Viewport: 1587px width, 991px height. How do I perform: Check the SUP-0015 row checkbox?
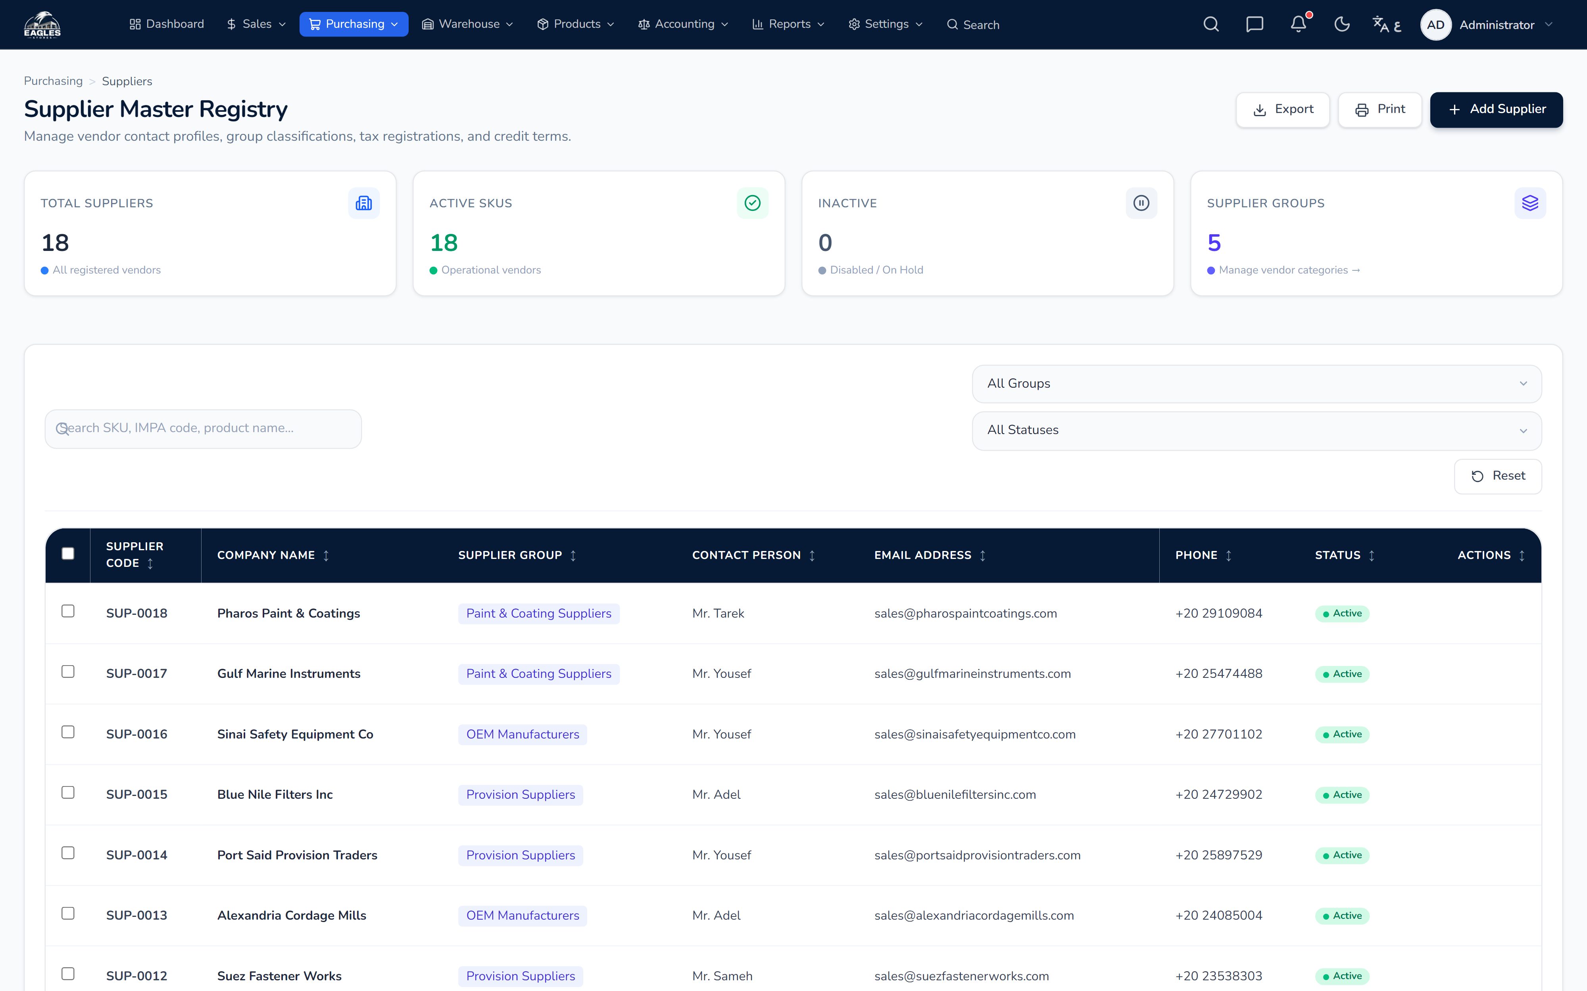point(67,792)
